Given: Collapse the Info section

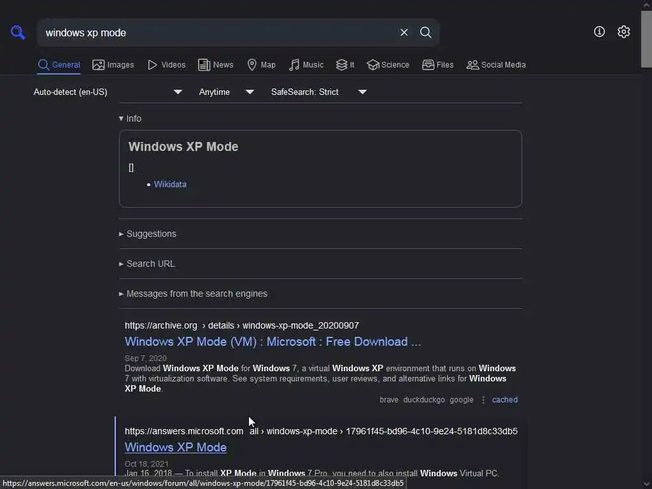Looking at the screenshot, I should click(130, 118).
